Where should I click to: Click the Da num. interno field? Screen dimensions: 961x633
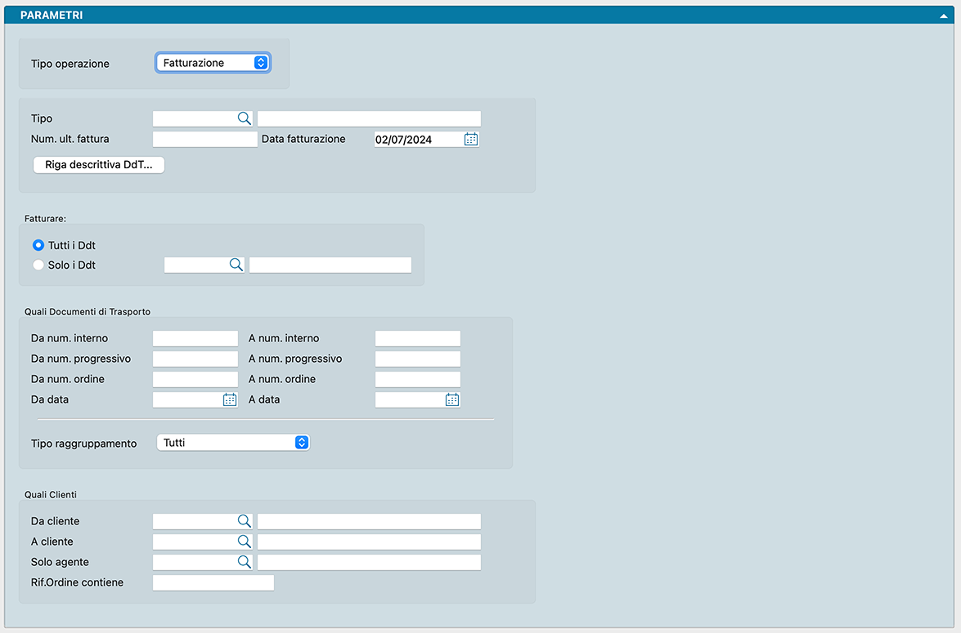(195, 338)
